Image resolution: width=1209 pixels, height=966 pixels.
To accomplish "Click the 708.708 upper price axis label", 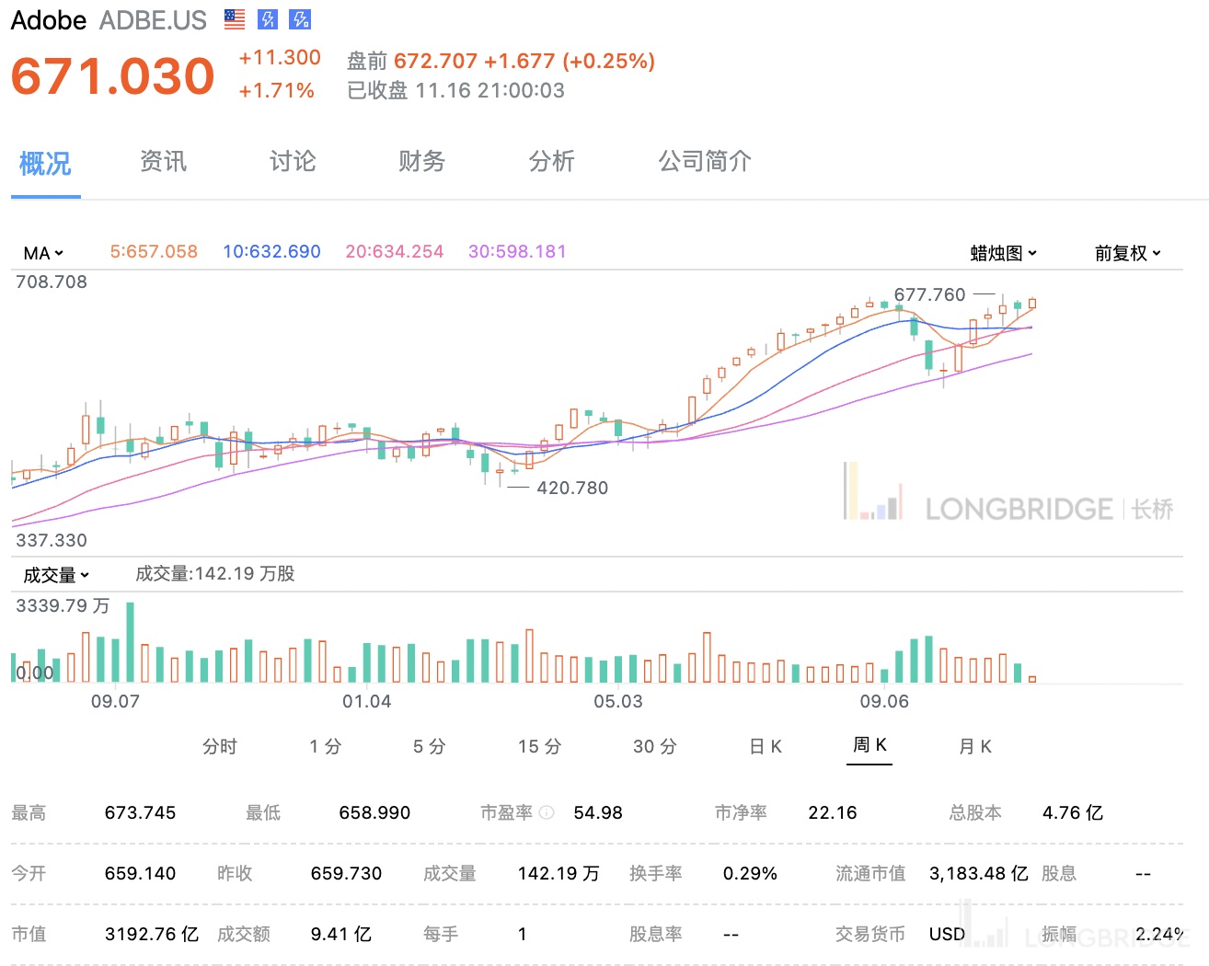I will (x=52, y=282).
